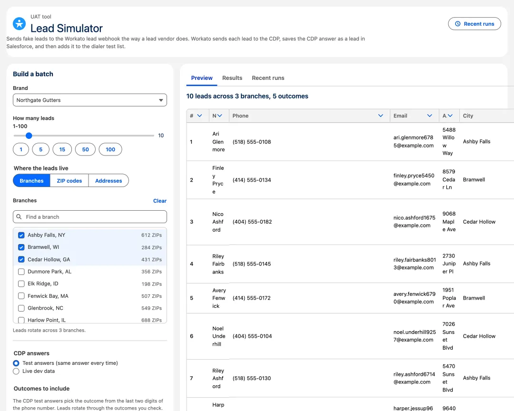Select the Live dev data option
514x411 pixels.
coord(16,372)
